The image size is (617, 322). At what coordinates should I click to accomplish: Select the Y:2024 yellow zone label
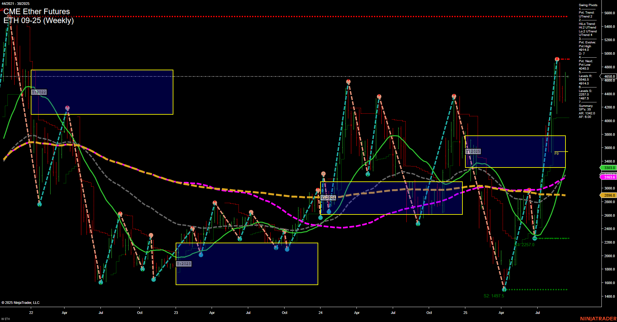(328, 197)
